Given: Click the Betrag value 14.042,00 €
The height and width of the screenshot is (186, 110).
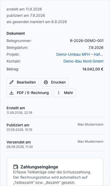Looking at the screenshot, I should tap(93, 69).
